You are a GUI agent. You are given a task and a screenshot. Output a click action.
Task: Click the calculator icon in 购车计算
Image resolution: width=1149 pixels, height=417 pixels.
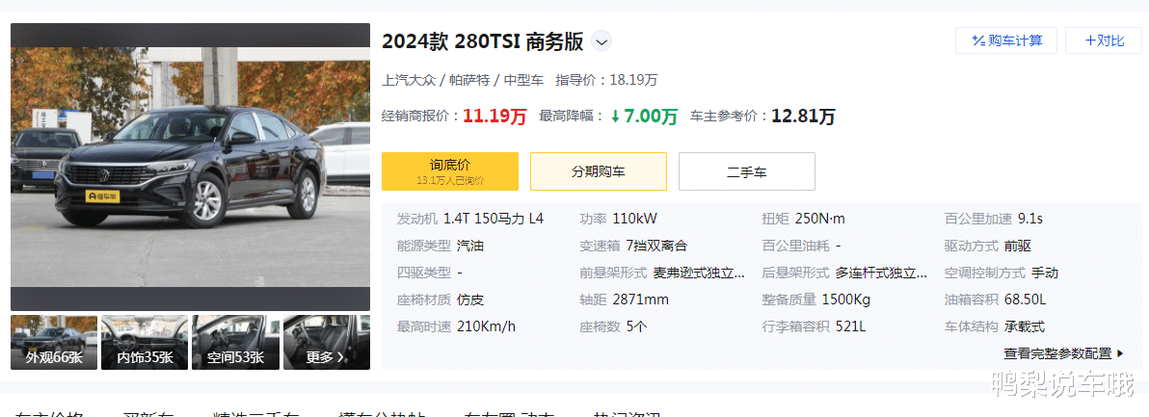pyautogui.click(x=977, y=40)
